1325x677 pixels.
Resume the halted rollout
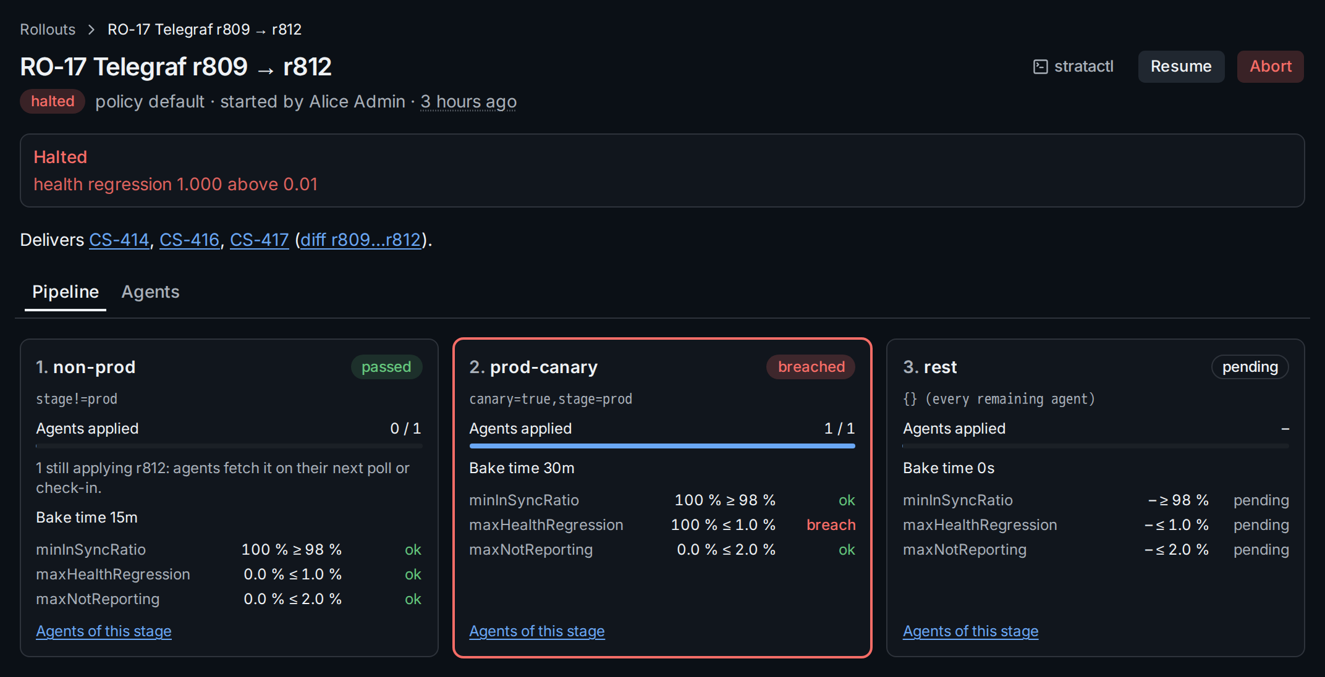click(1181, 67)
